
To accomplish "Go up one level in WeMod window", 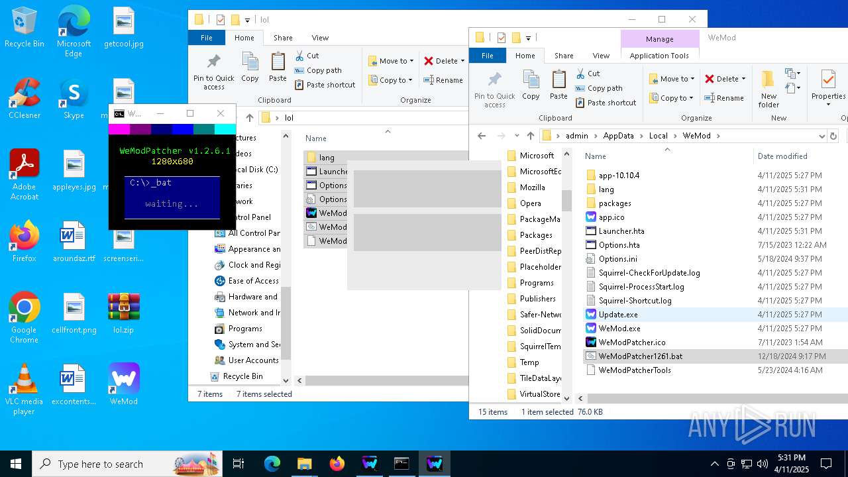I will (530, 136).
